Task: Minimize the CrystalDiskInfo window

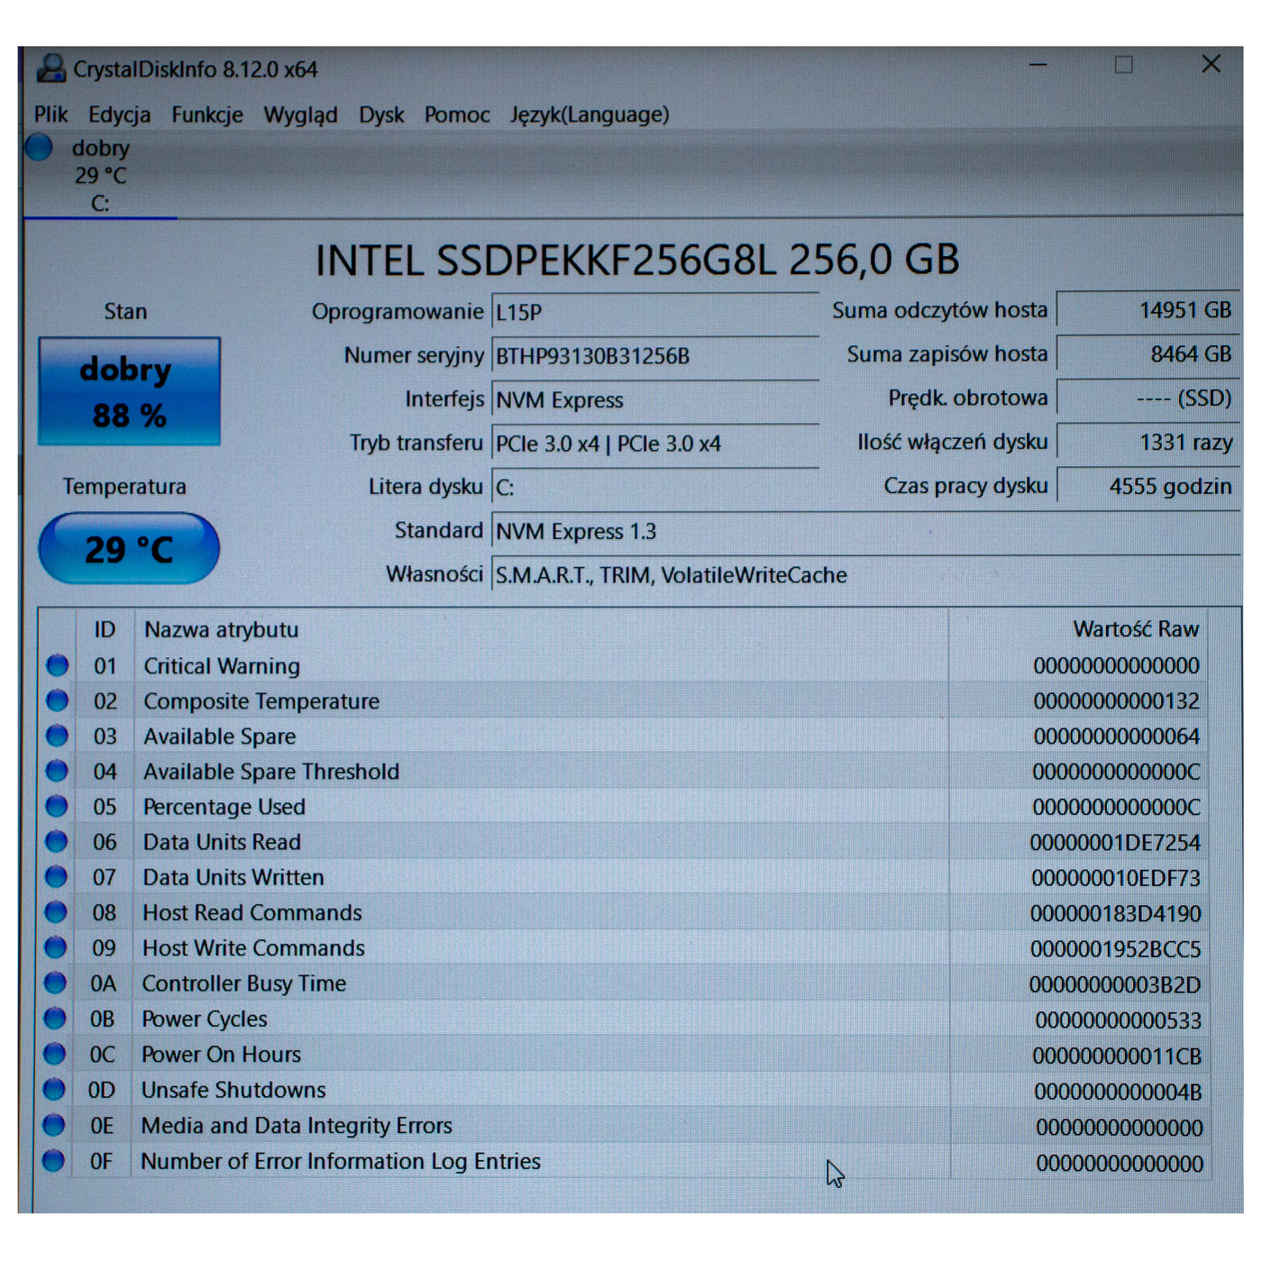Action: point(1038,65)
